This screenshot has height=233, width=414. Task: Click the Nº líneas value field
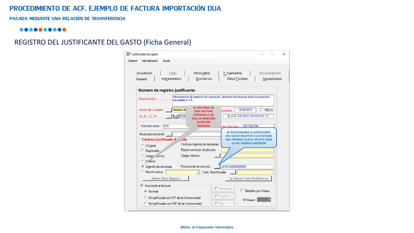[x=264, y=200]
